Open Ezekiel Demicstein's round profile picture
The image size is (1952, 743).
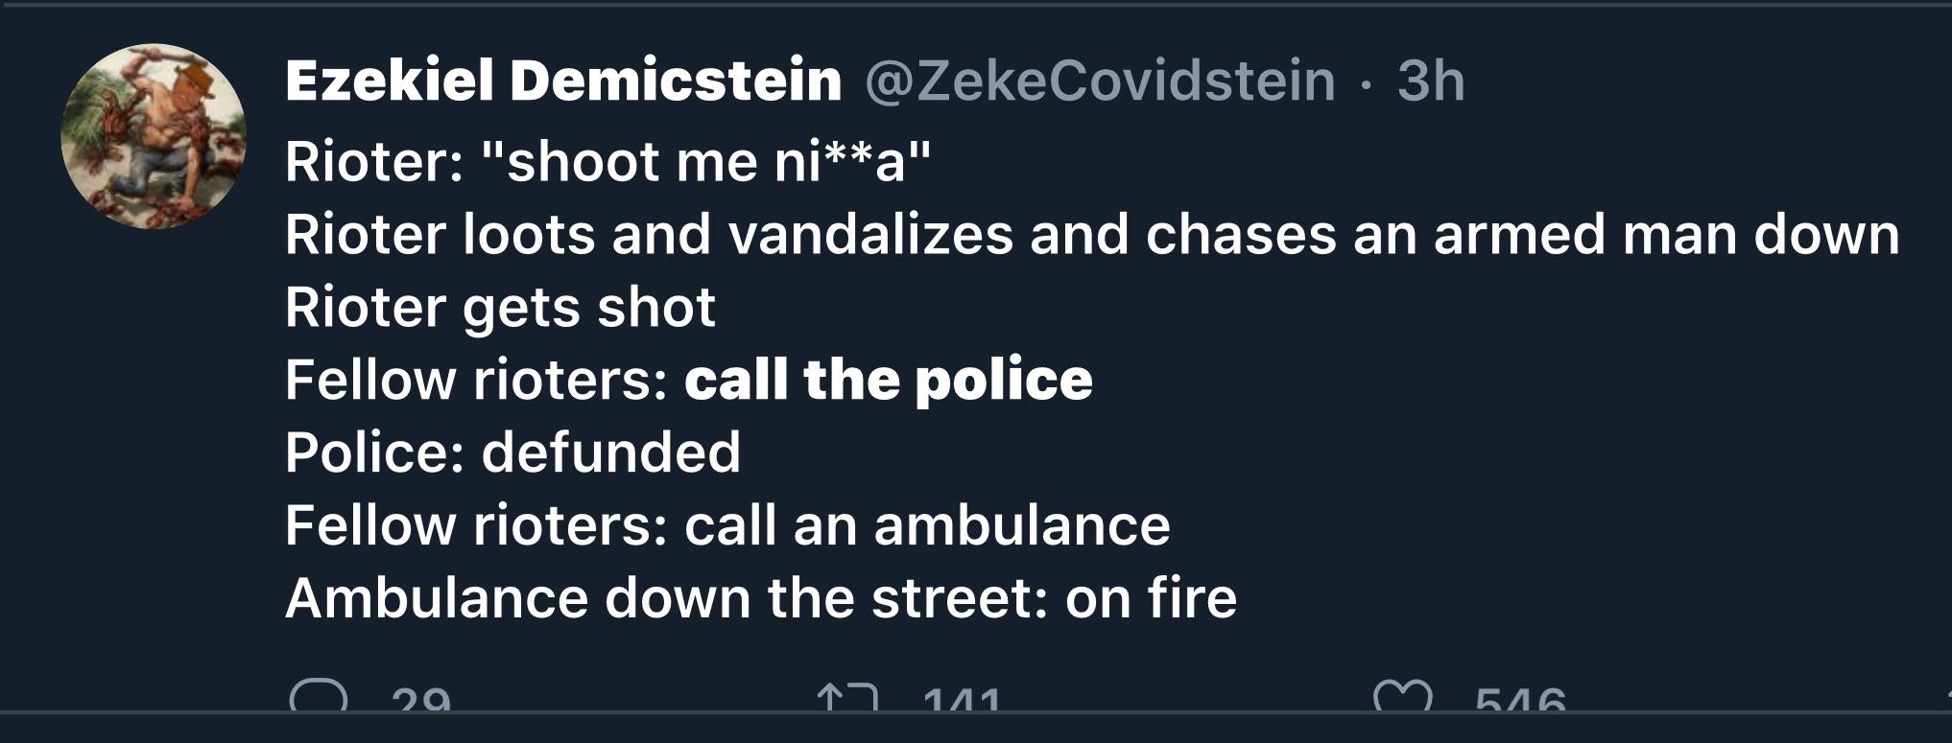pos(154,136)
